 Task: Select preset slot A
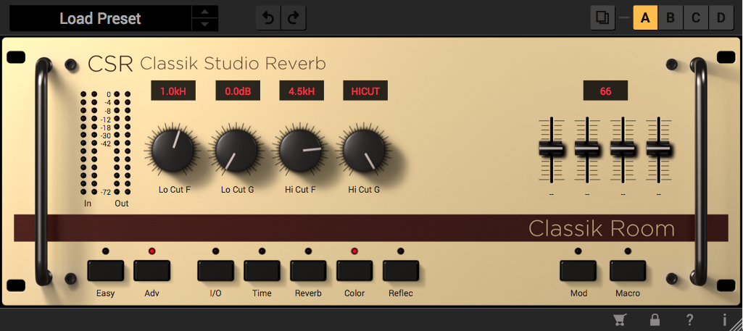click(645, 18)
